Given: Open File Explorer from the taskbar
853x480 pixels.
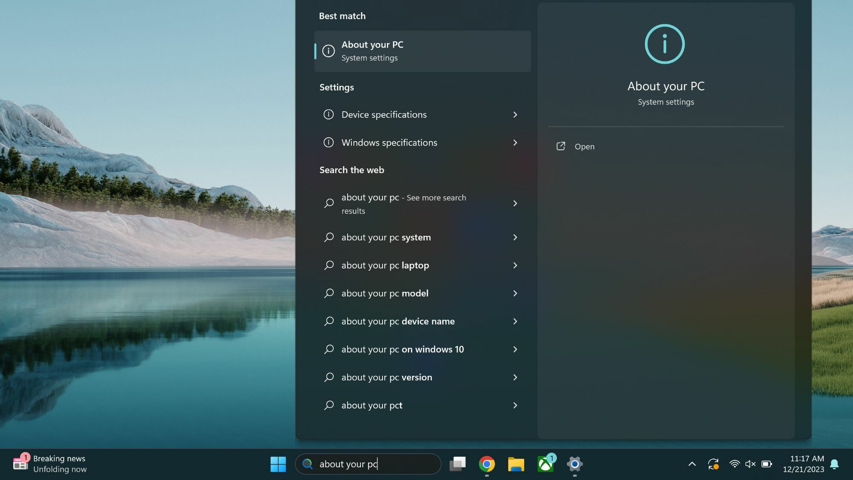Looking at the screenshot, I should 516,464.
